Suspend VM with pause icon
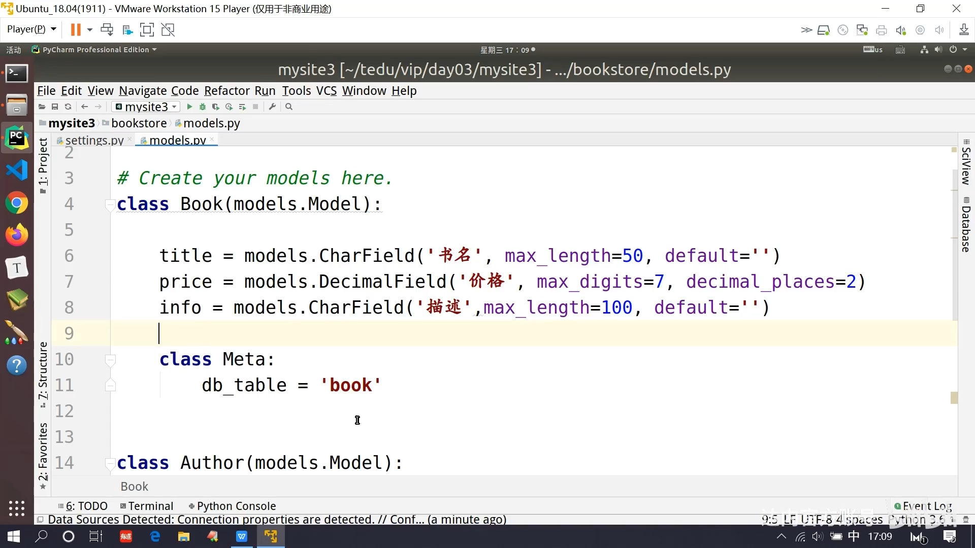Image resolution: width=975 pixels, height=548 pixels. 76,30
